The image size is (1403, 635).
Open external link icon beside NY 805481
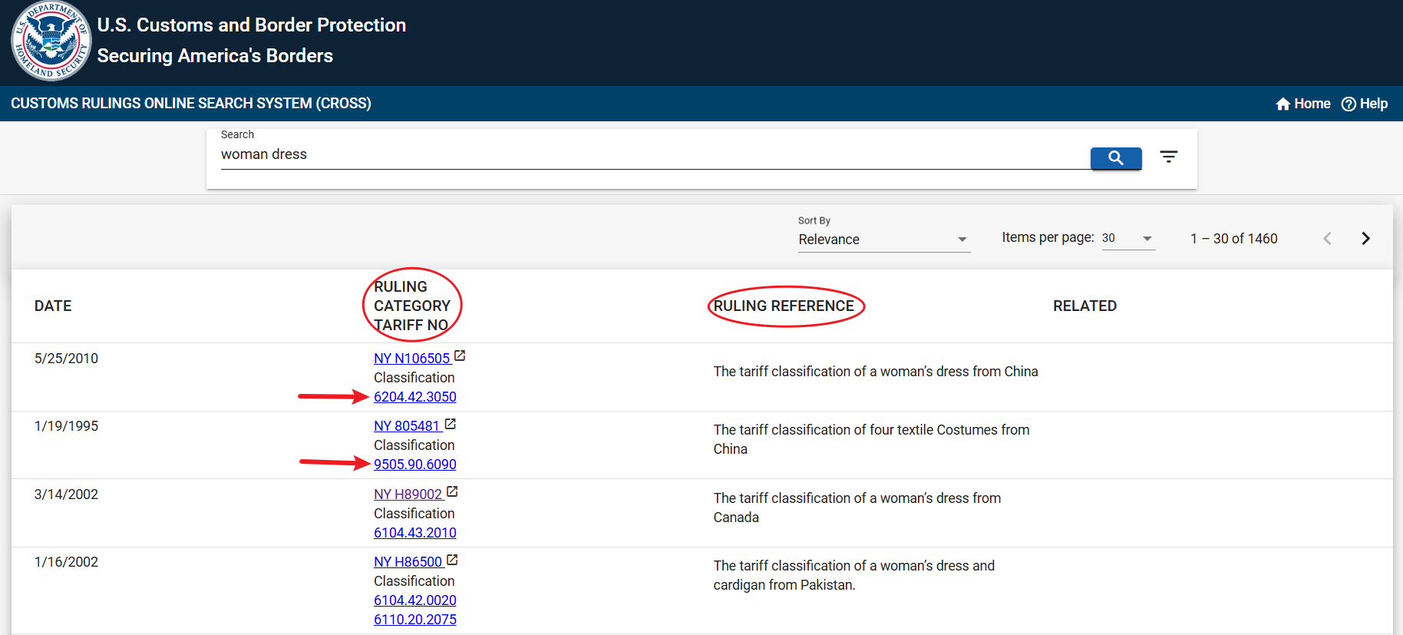coord(451,424)
